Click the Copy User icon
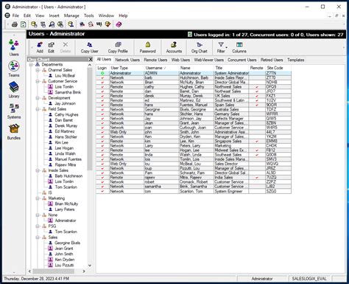 tap(90, 45)
